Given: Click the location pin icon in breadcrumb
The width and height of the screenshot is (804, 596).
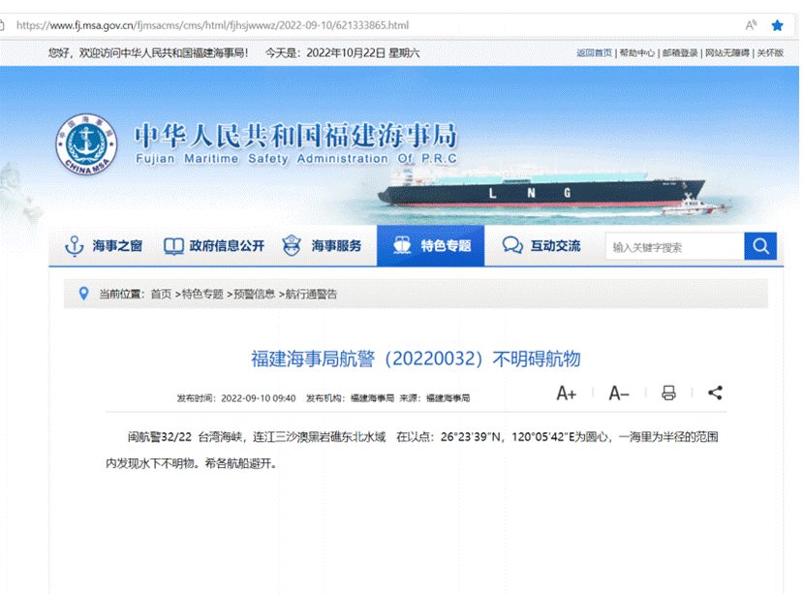Looking at the screenshot, I should 83,294.
